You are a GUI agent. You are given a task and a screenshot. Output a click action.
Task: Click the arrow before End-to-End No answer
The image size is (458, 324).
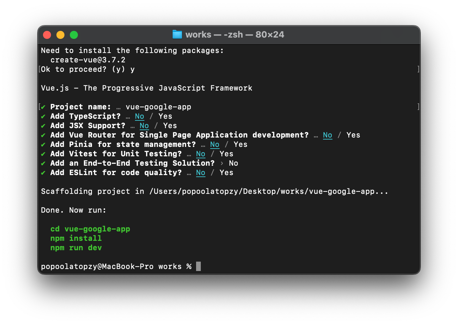222,163
